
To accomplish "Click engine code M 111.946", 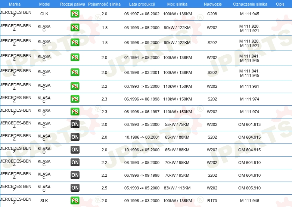I will (x=249, y=201).
